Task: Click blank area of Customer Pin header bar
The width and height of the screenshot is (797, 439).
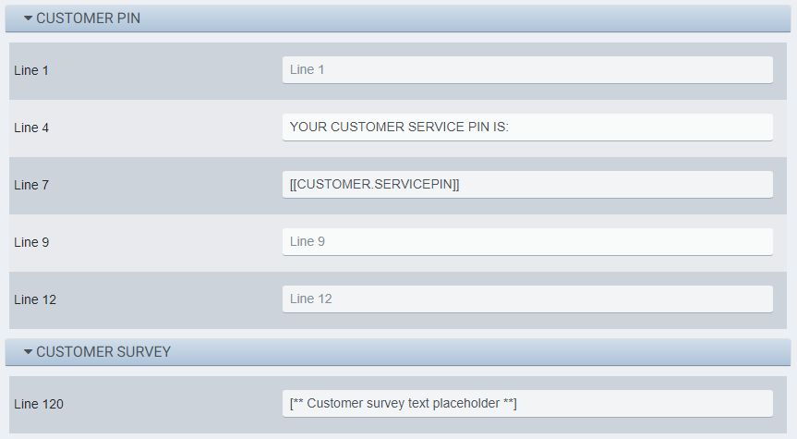Action: 462,18
